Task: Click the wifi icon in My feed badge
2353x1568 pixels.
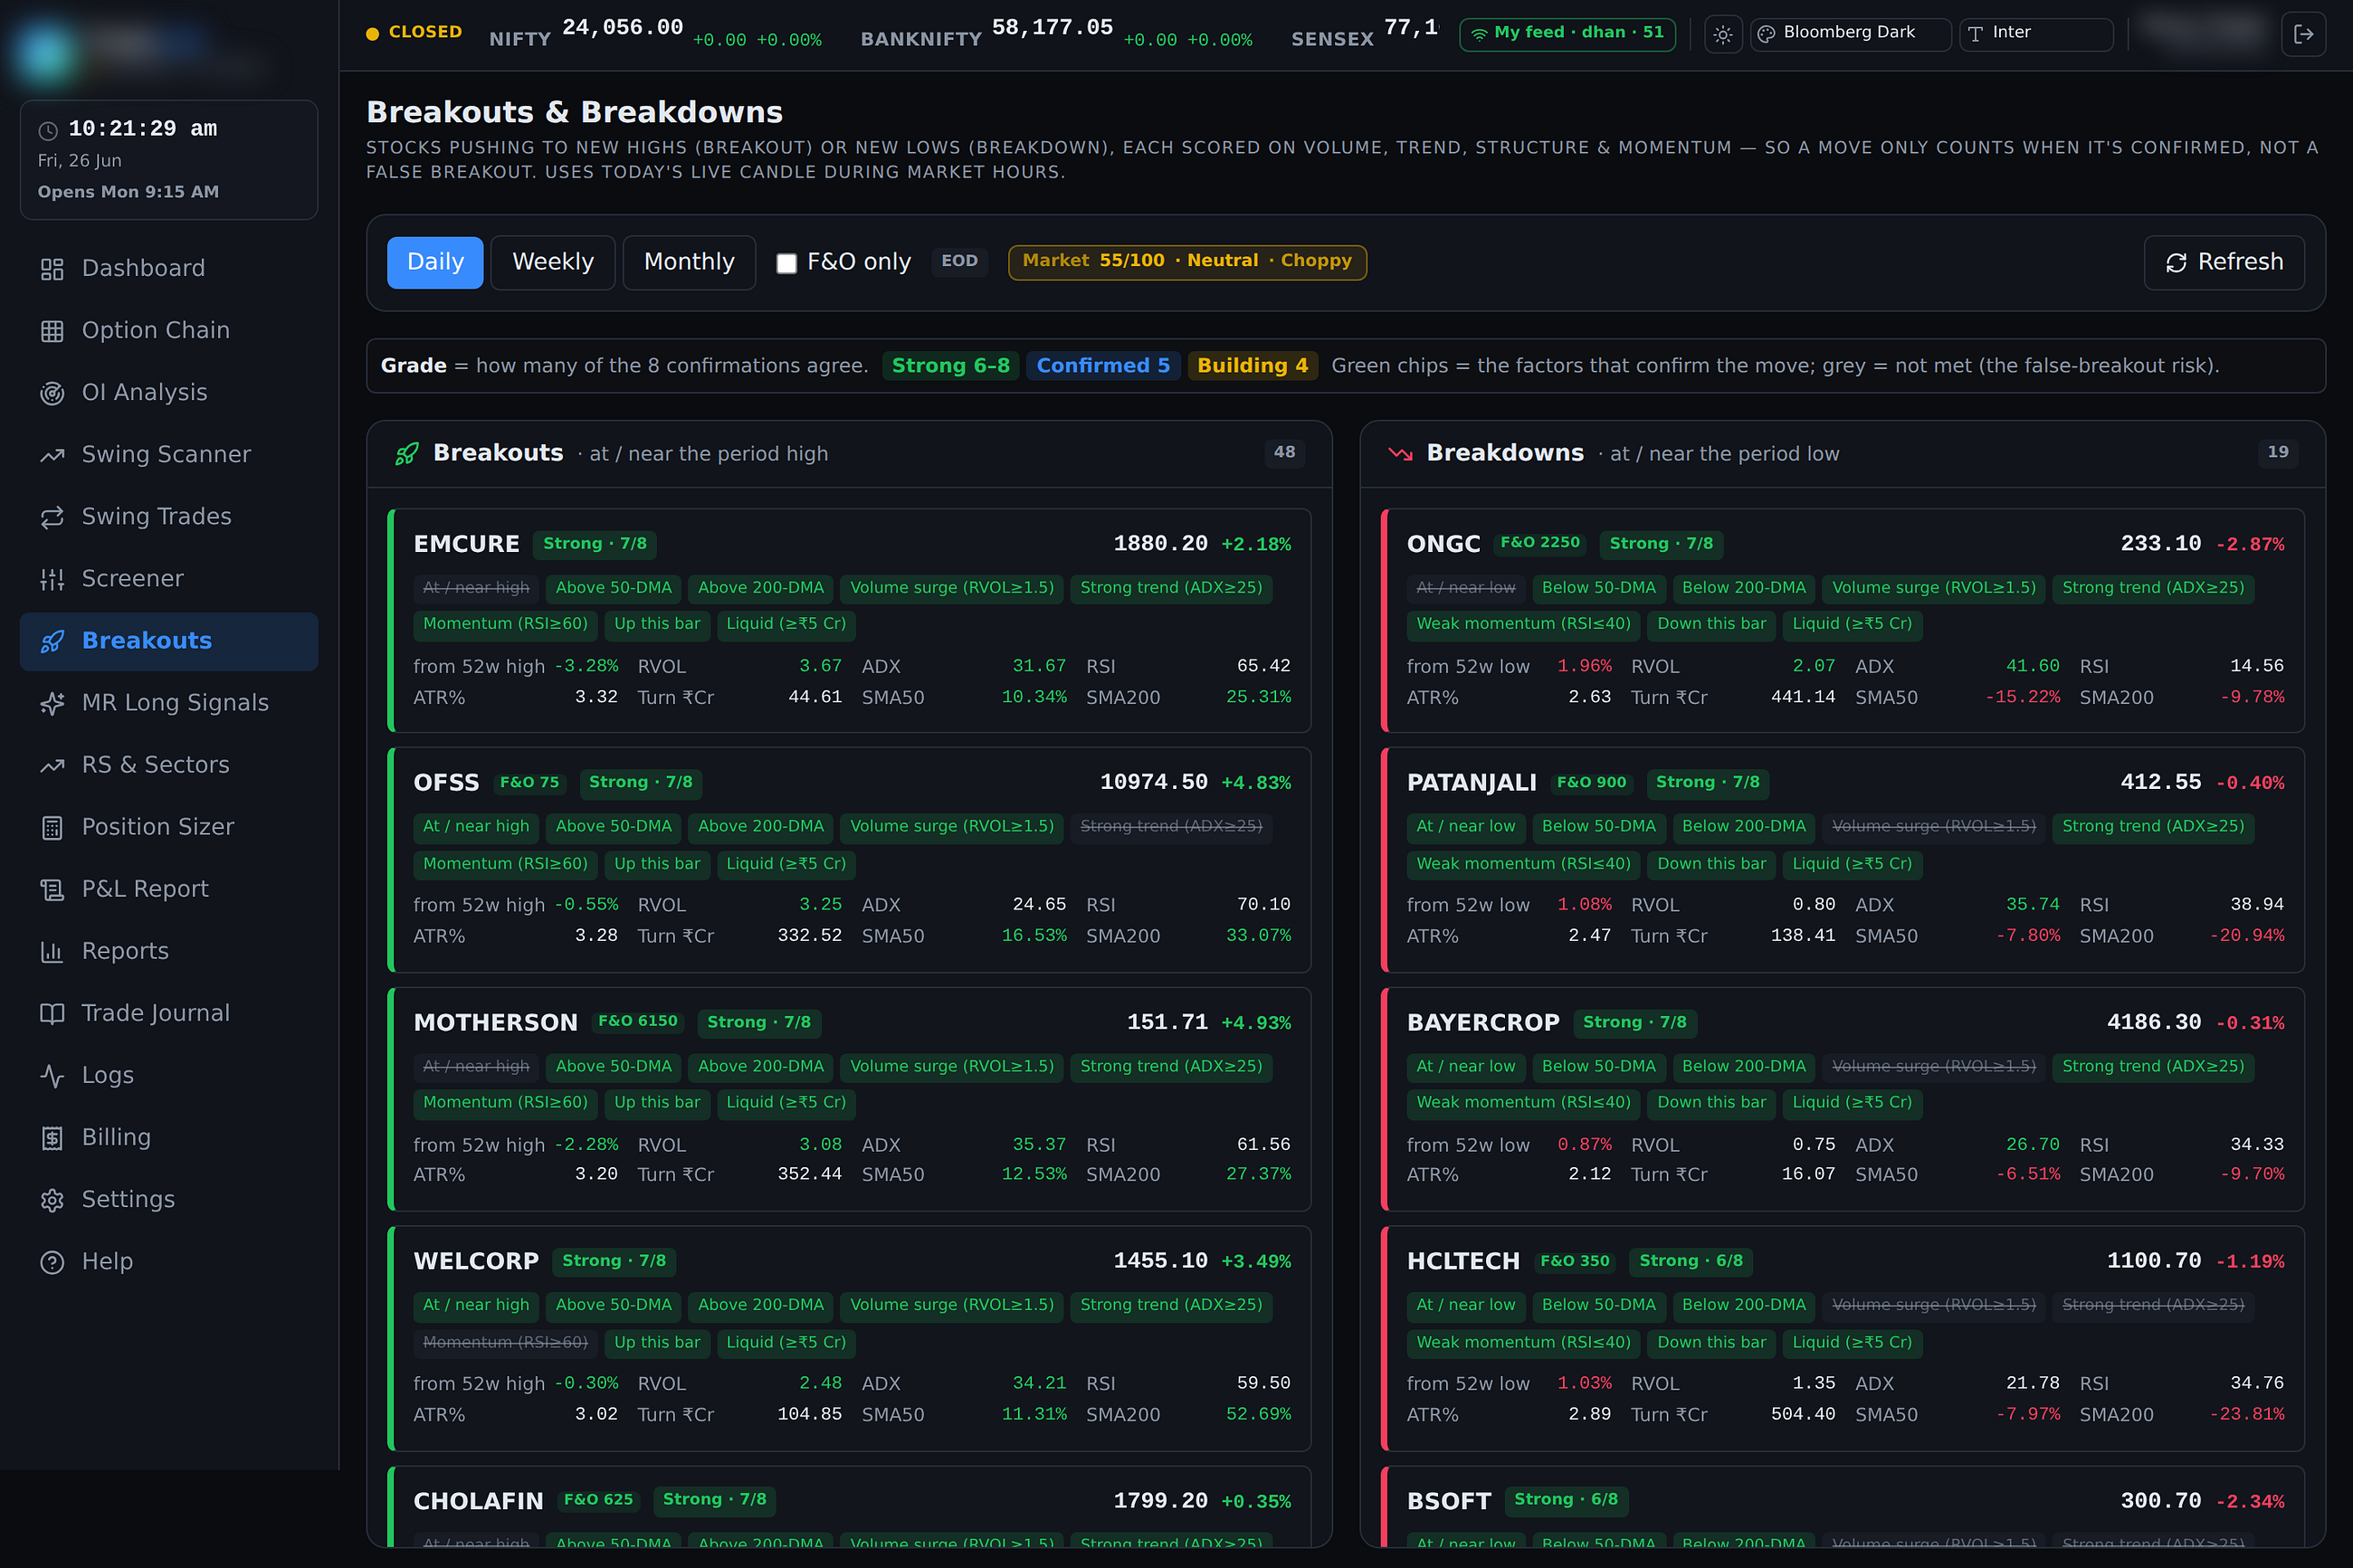Action: point(1479,34)
